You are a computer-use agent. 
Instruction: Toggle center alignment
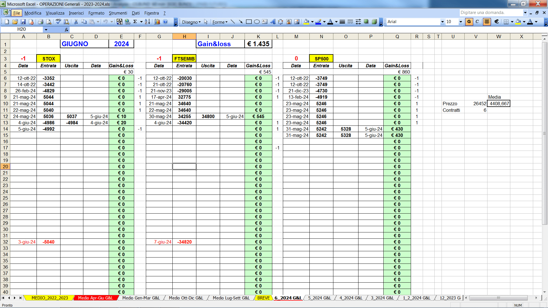click(x=487, y=22)
